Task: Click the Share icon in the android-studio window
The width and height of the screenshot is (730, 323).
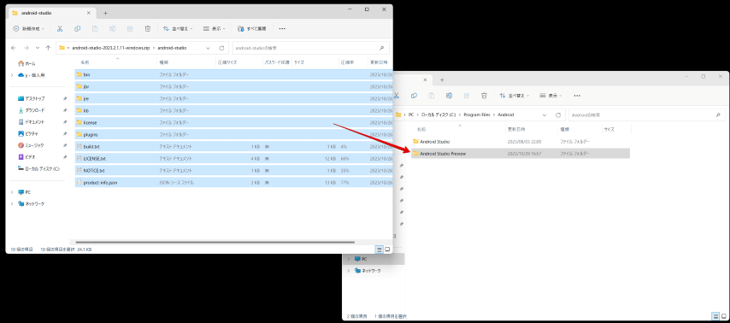Action: coord(130,28)
